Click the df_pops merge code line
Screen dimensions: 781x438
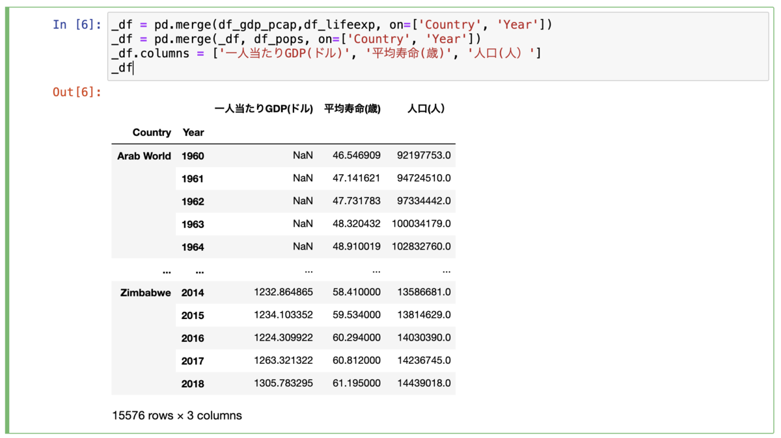click(296, 39)
